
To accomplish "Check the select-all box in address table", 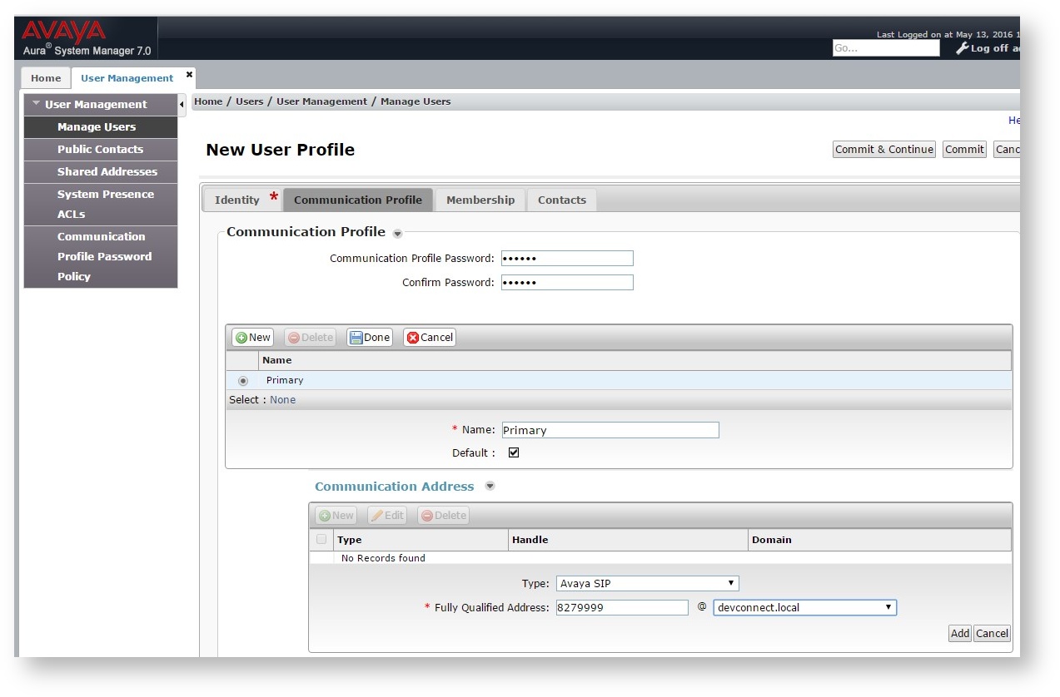I will click(x=321, y=540).
